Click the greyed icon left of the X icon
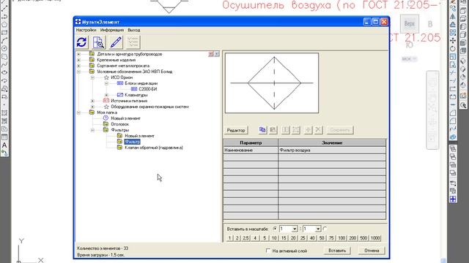 [x=308, y=130]
